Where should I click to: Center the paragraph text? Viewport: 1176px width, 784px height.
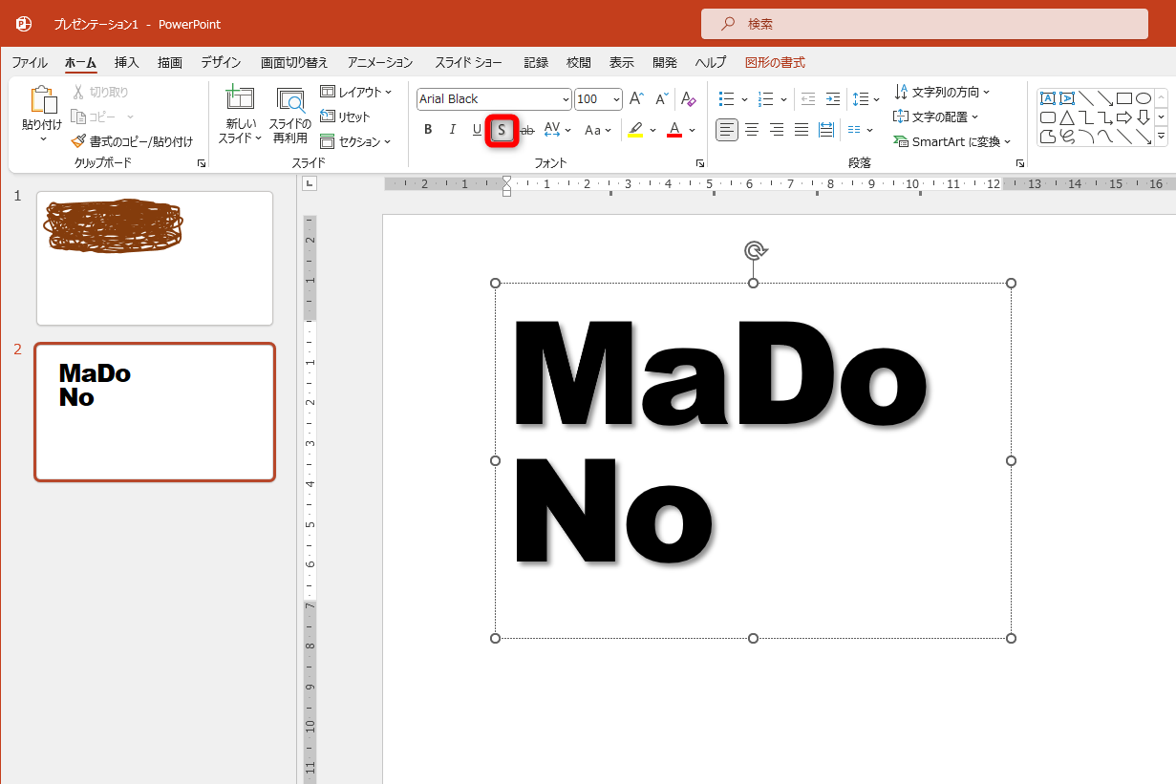pos(752,129)
